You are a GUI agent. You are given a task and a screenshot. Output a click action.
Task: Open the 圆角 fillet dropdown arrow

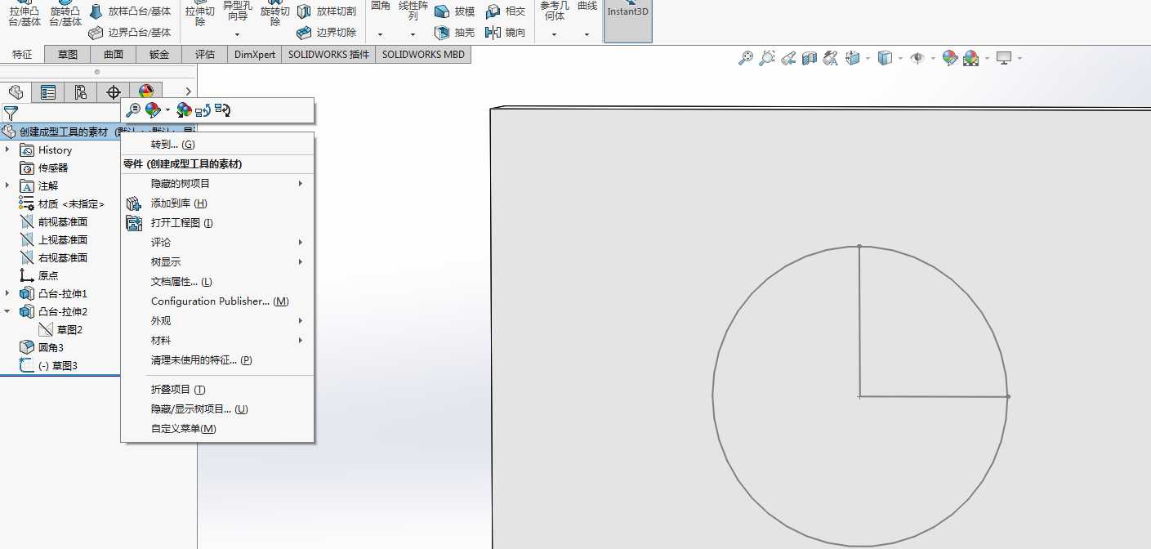(x=381, y=35)
